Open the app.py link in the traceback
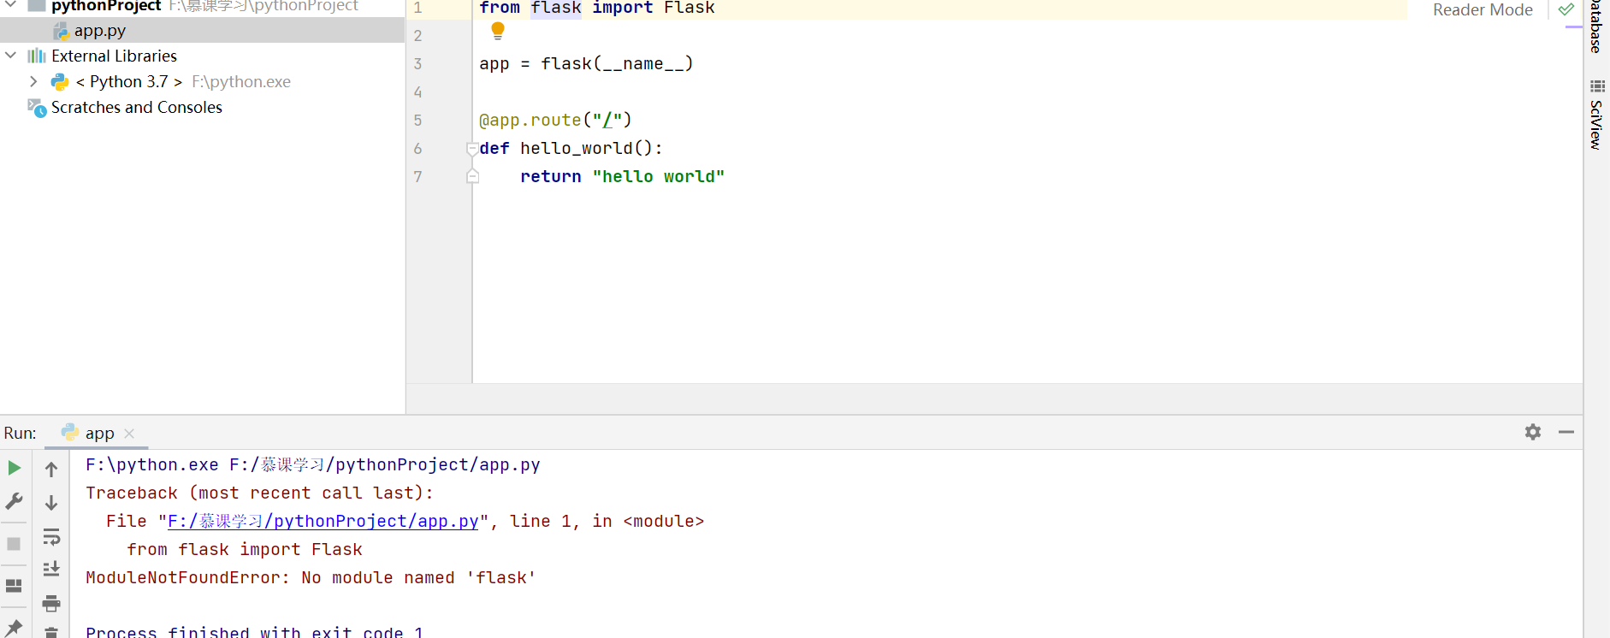The image size is (1610, 638). pos(323,521)
